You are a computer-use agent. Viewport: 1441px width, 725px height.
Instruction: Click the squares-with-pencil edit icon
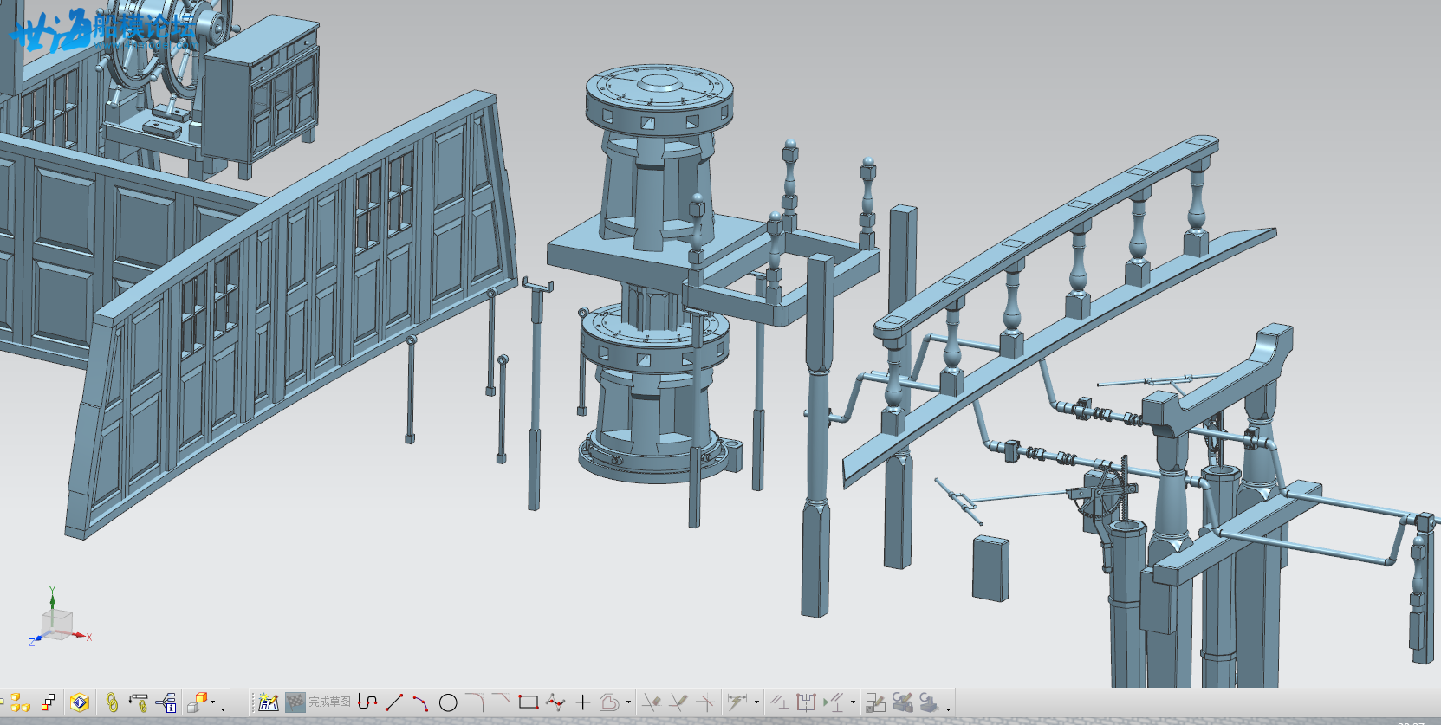point(875,702)
